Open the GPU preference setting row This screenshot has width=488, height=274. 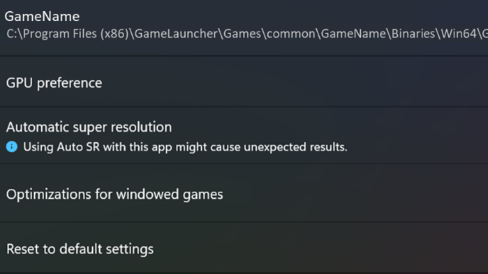click(244, 83)
